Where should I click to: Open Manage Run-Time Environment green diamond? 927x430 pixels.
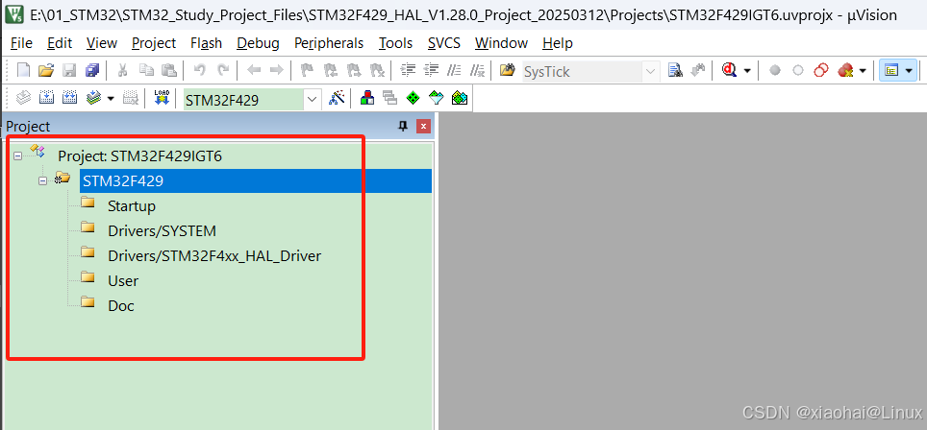(x=413, y=97)
